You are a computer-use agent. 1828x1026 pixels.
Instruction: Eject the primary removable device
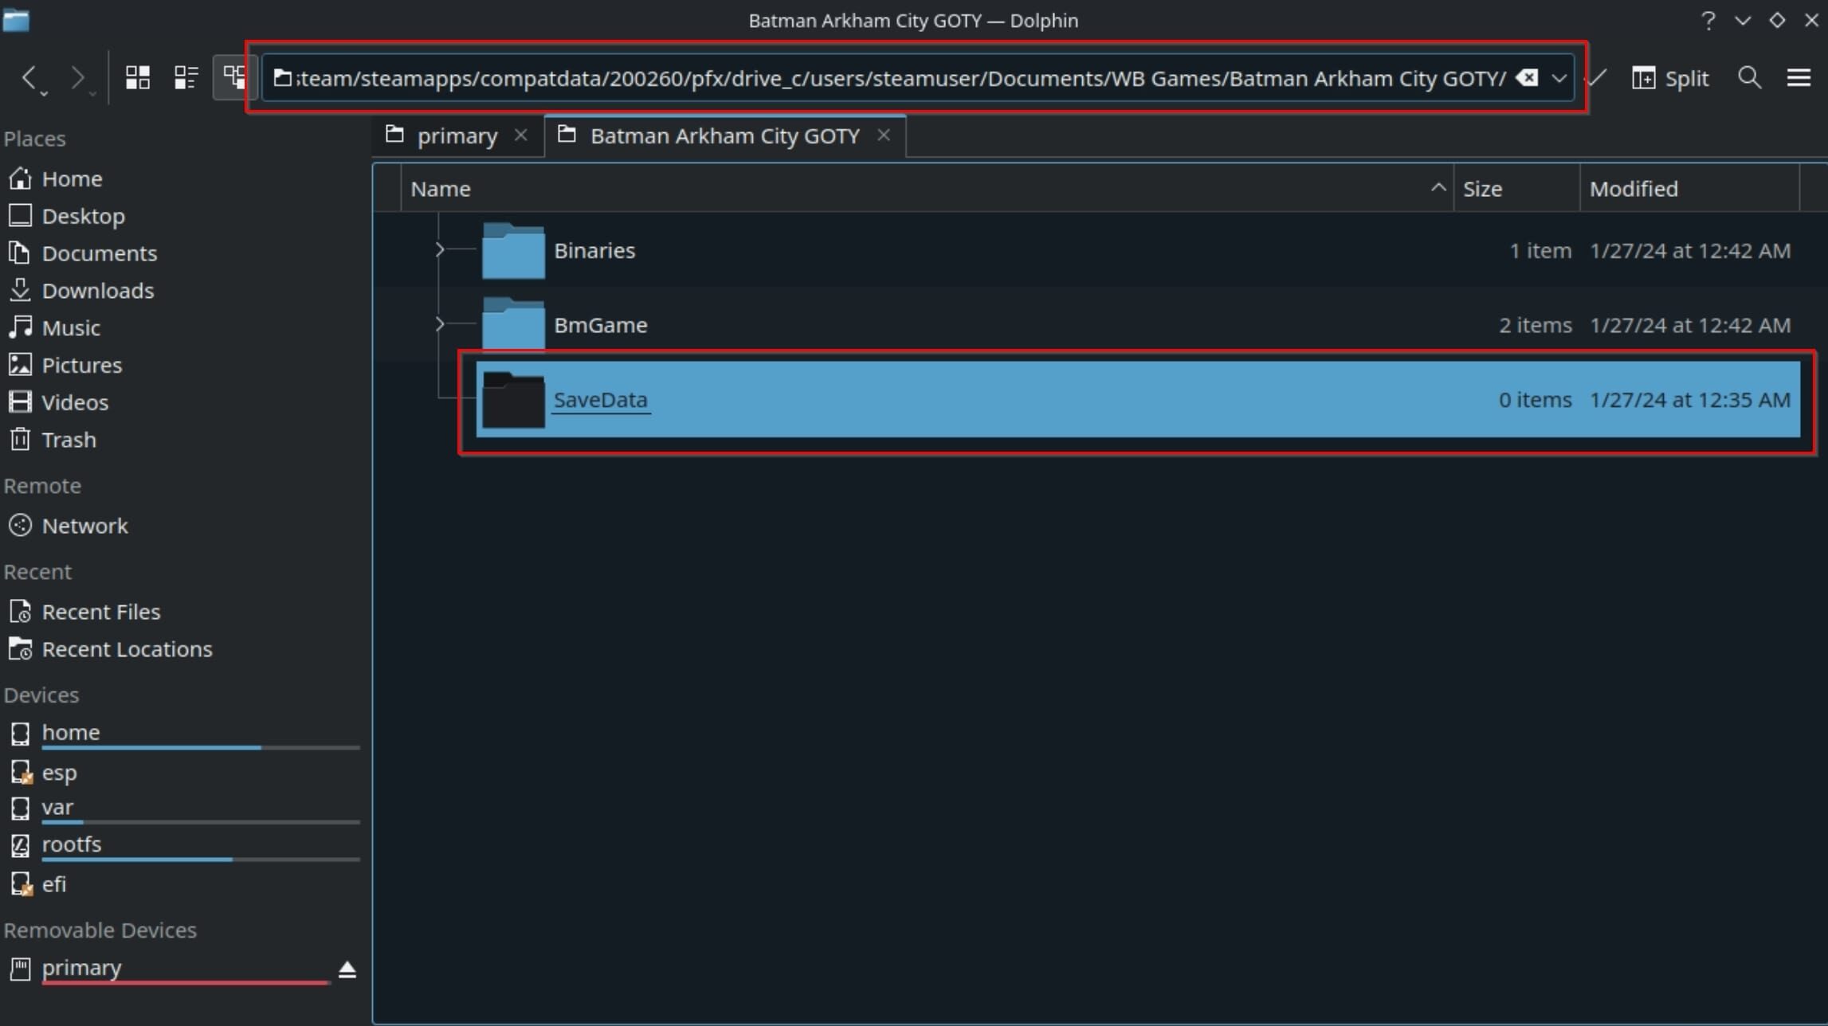pos(347,969)
